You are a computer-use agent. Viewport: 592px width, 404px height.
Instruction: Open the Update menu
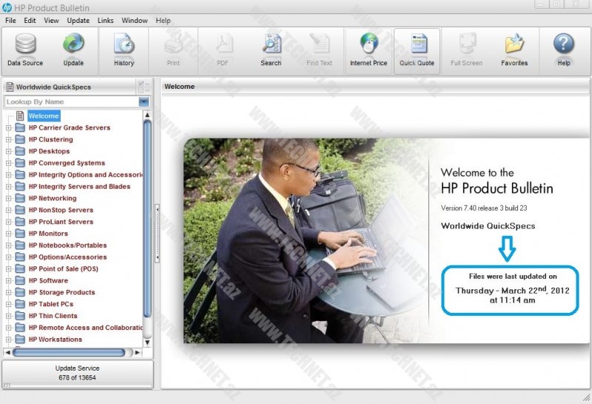[78, 21]
